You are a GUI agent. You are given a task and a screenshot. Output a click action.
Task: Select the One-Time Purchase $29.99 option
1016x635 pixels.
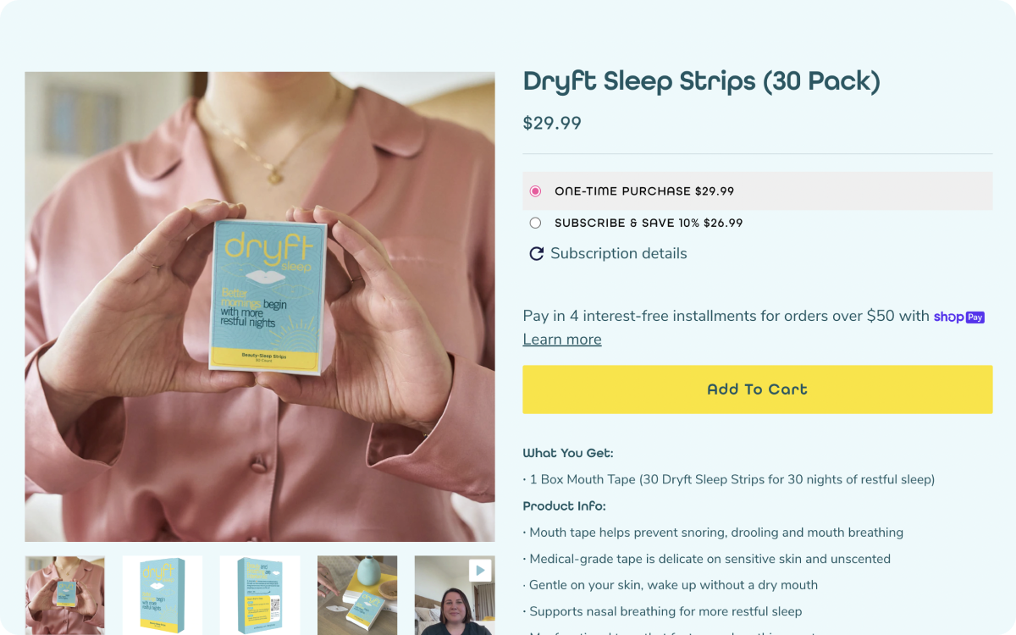[758, 191]
